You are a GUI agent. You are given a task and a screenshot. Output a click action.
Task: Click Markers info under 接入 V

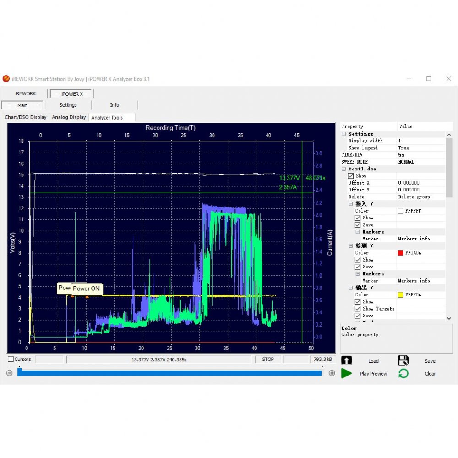[414, 239]
